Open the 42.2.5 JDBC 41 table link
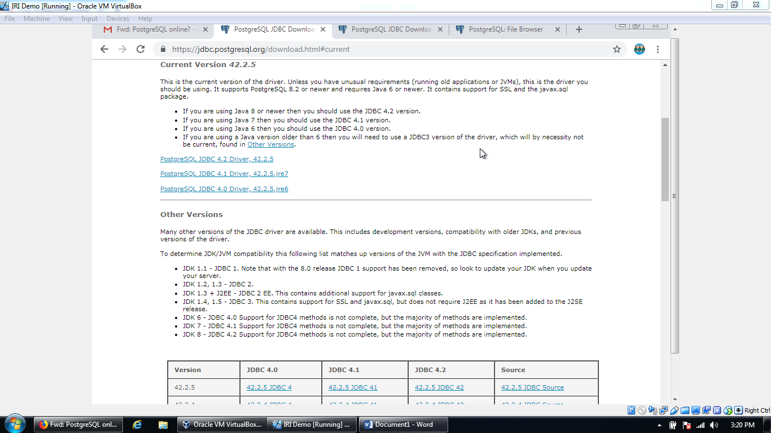This screenshot has height=433, width=771. click(x=353, y=387)
